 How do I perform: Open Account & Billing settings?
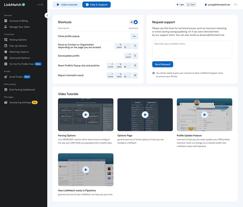18,21
